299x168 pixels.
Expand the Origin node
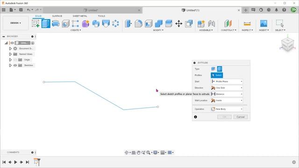[x=10, y=60]
